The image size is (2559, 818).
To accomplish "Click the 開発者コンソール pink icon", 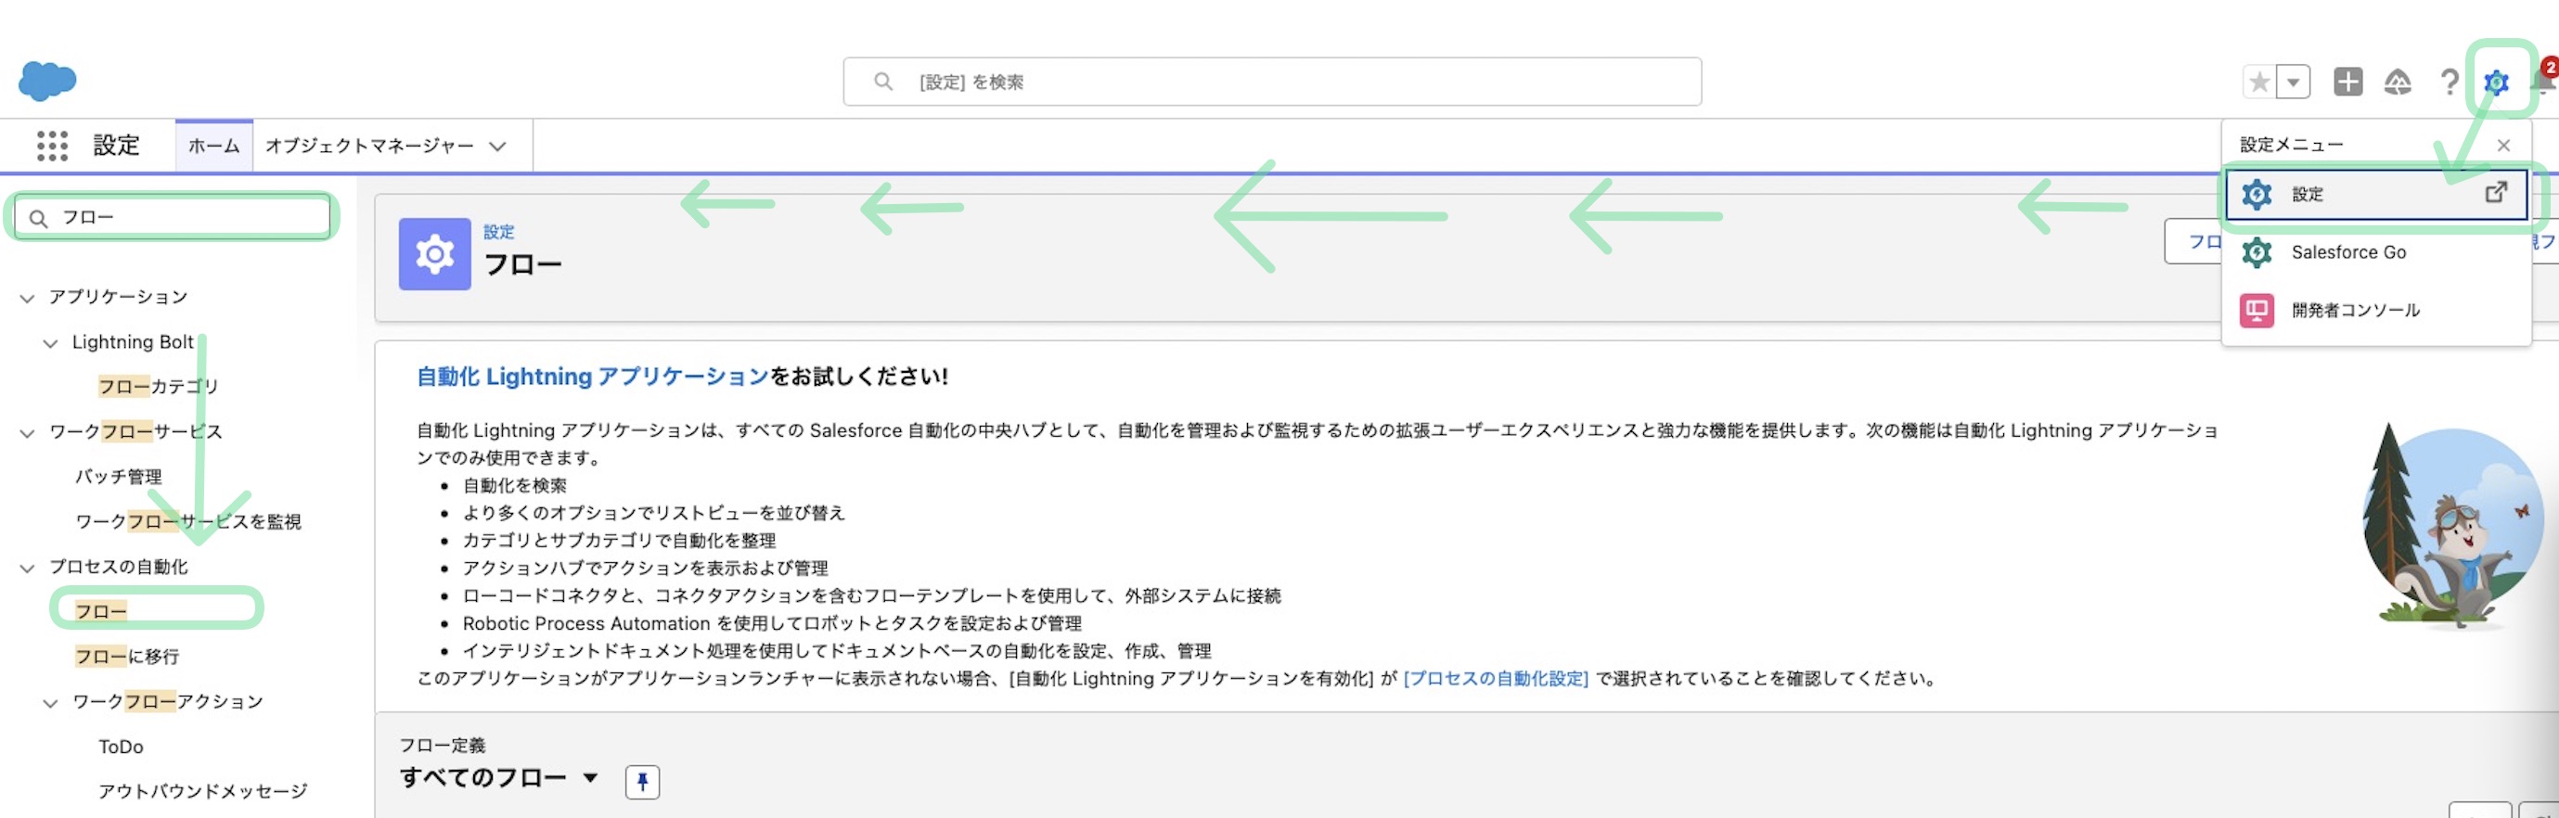I will (x=2256, y=310).
